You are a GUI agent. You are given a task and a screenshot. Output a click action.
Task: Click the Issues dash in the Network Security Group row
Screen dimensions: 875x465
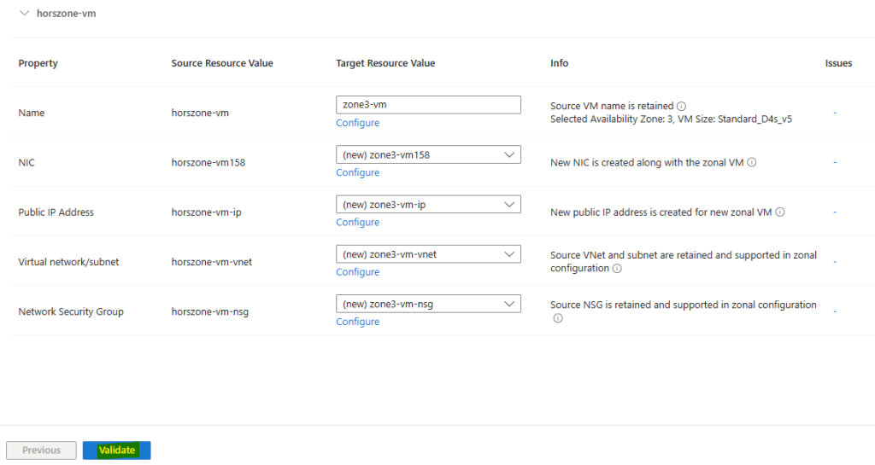coord(835,312)
